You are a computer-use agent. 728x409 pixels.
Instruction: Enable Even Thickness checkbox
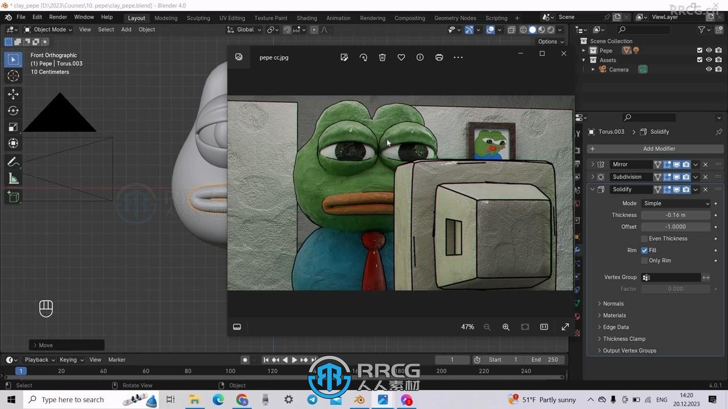(x=644, y=239)
